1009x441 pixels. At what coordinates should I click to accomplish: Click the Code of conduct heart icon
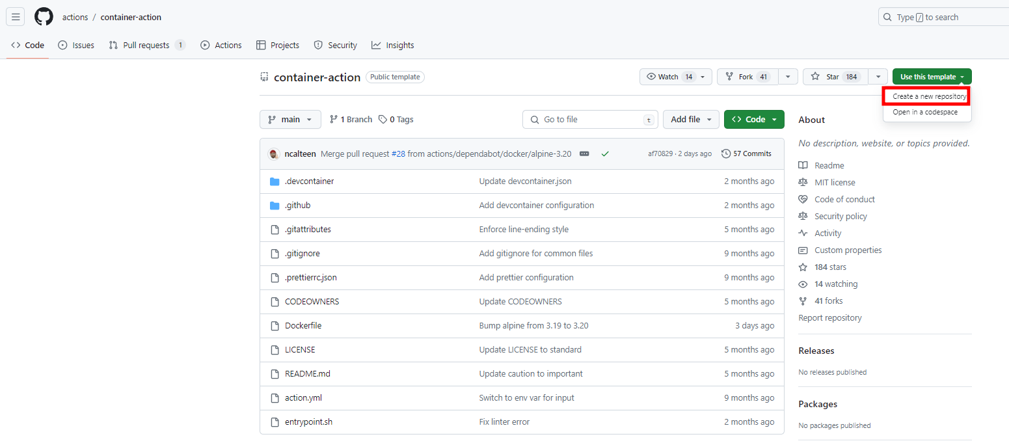803,200
